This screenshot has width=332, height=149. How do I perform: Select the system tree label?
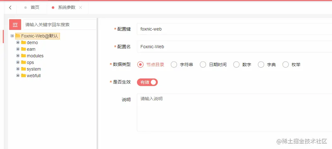34,69
